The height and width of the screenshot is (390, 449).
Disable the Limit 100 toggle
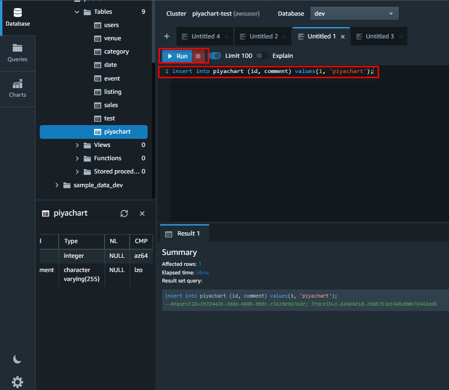[215, 55]
